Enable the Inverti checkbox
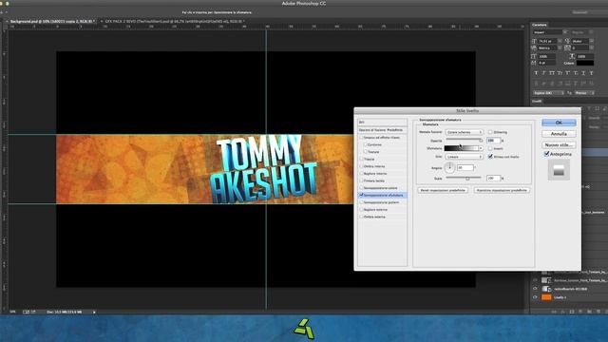The height and width of the screenshot is (342, 608). click(x=490, y=148)
